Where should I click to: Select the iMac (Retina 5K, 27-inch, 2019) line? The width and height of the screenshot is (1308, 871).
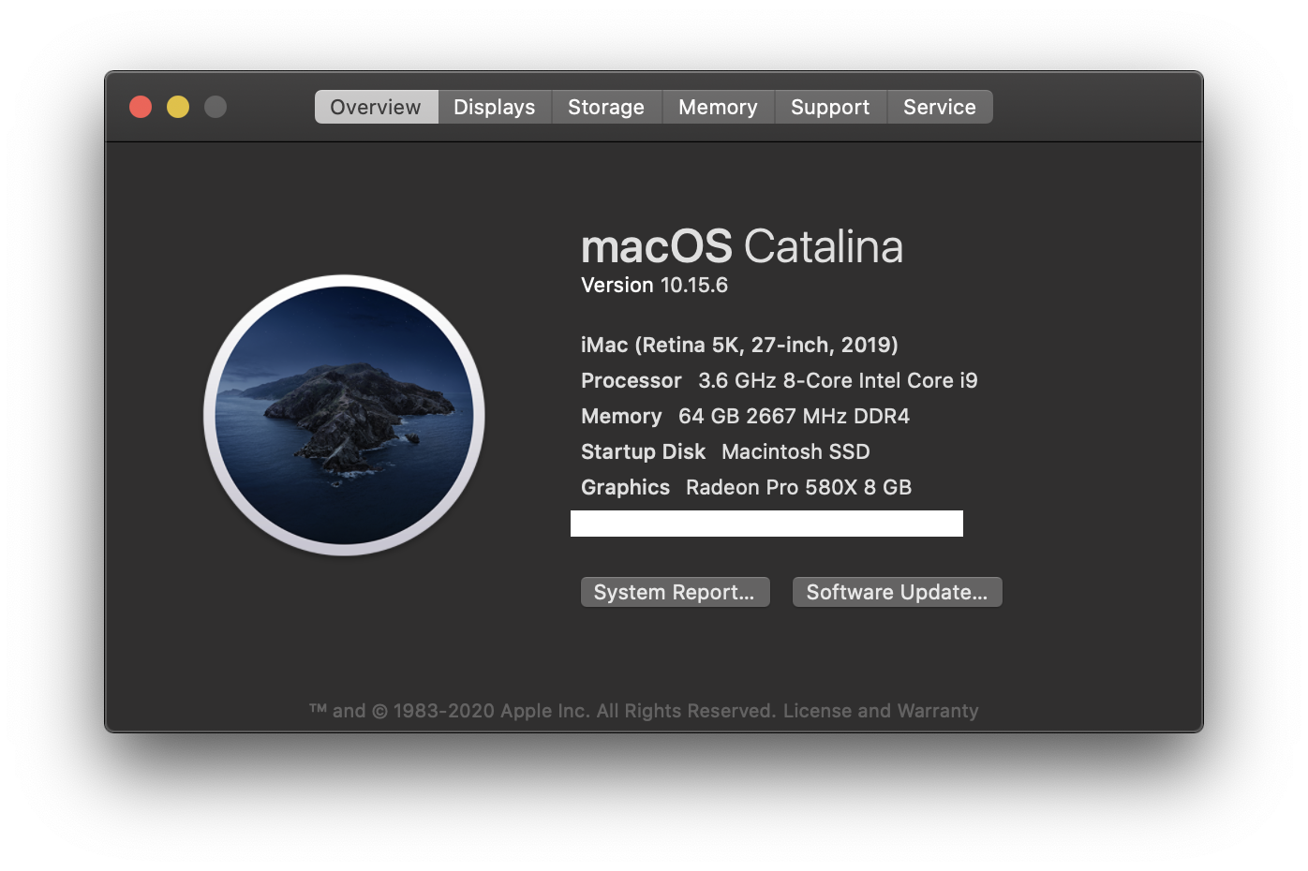739,345
